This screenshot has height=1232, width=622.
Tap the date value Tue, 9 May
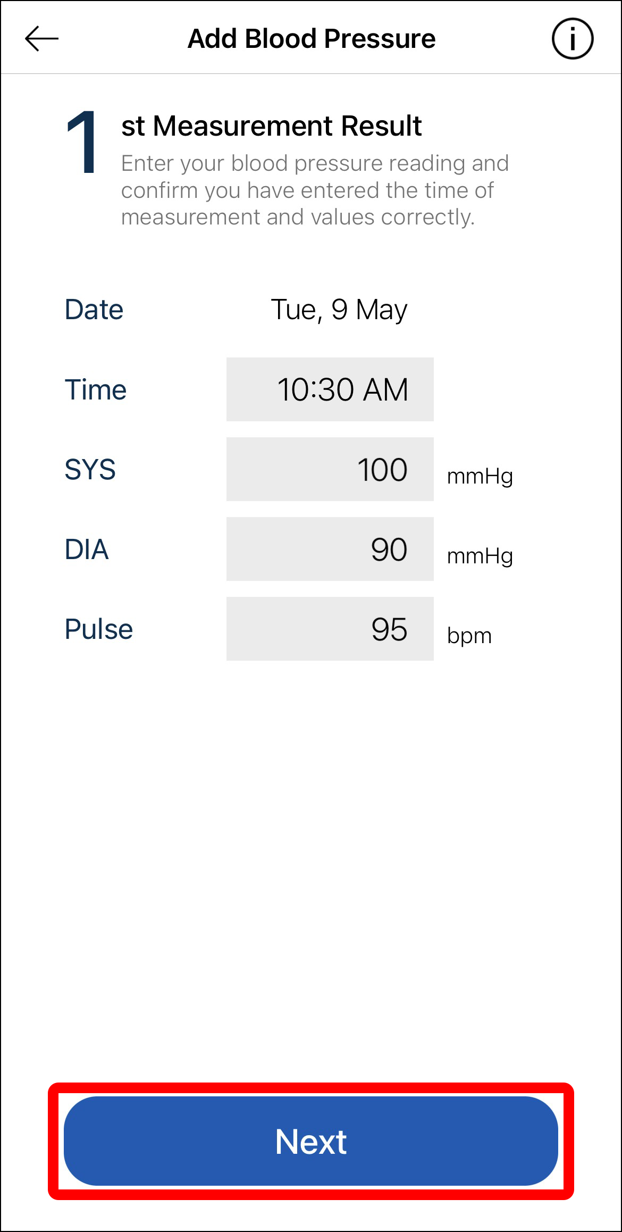339,310
